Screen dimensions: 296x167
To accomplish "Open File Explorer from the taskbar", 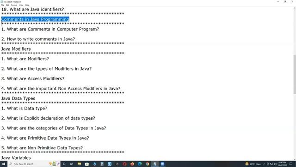I will [x=79, y=164].
